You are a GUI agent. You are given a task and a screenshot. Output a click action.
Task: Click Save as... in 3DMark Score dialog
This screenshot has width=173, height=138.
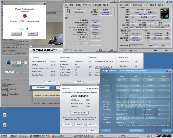point(92,125)
